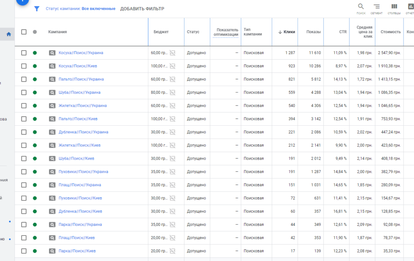Image resolution: width=414 pixels, height=261 pixels.
Task: Click search campaign icon for Дубленка//Поиск//Киев
Action: pyautogui.click(x=52, y=211)
